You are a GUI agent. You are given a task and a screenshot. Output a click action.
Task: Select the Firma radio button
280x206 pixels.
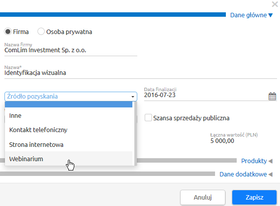click(x=8, y=32)
